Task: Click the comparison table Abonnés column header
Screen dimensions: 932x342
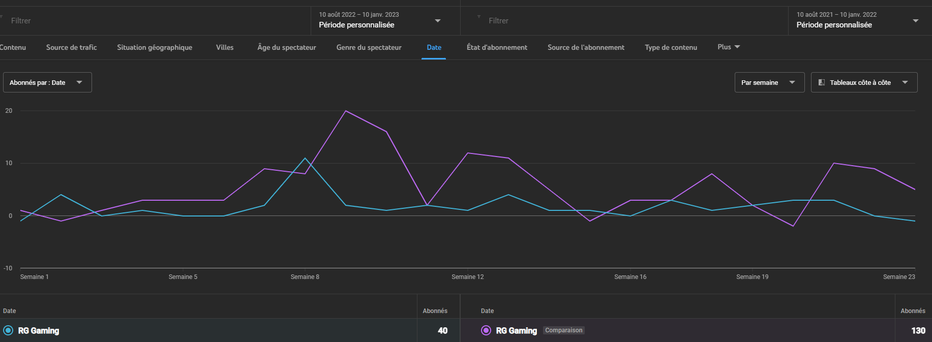Action: tap(913, 311)
